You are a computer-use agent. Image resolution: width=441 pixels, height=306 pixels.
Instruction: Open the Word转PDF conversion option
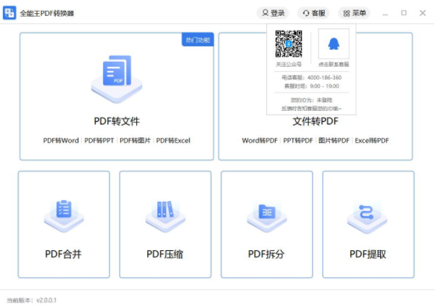[260, 140]
